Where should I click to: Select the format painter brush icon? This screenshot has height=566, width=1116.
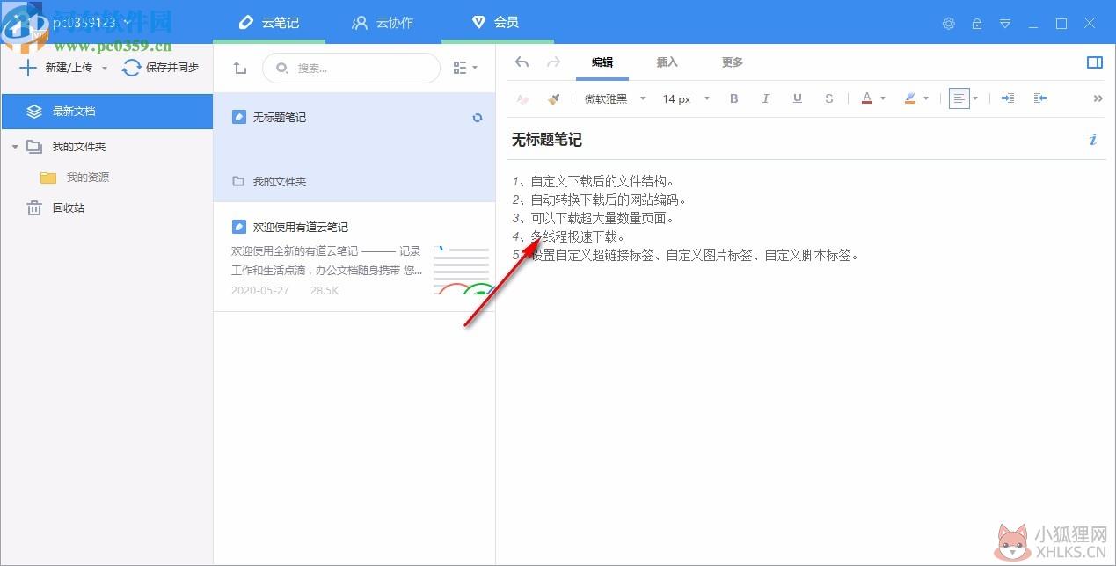coord(553,99)
